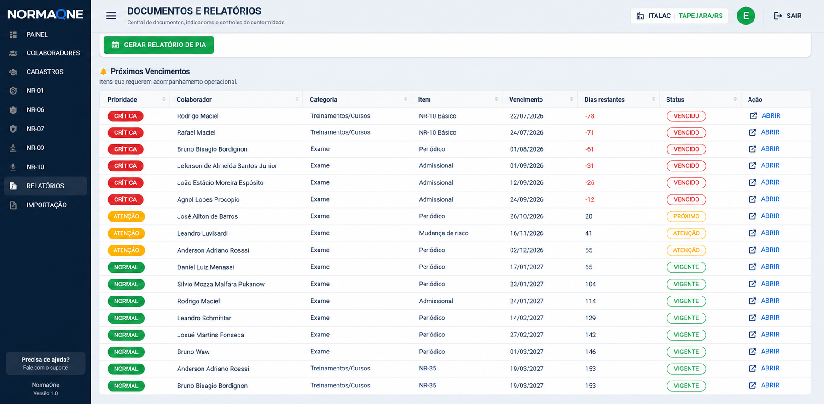This screenshot has width=824, height=404.
Task: Click the TAPEJARA/RS unit selector
Action: point(701,16)
